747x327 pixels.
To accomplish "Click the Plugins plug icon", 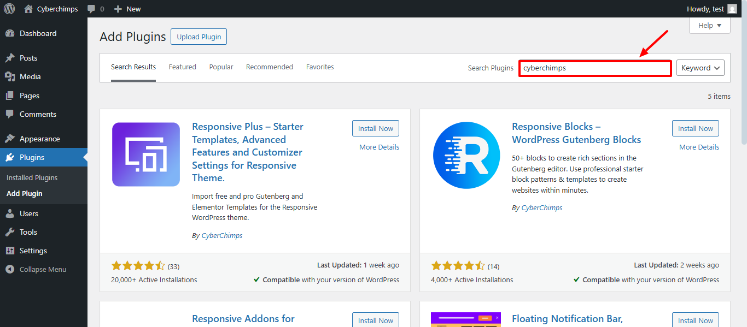I will [x=10, y=157].
